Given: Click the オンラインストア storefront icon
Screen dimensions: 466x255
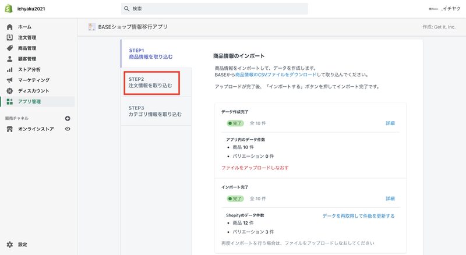Looking at the screenshot, I should tap(10, 129).
